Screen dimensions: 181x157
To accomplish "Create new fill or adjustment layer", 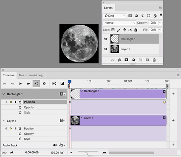I will tap(134, 60).
